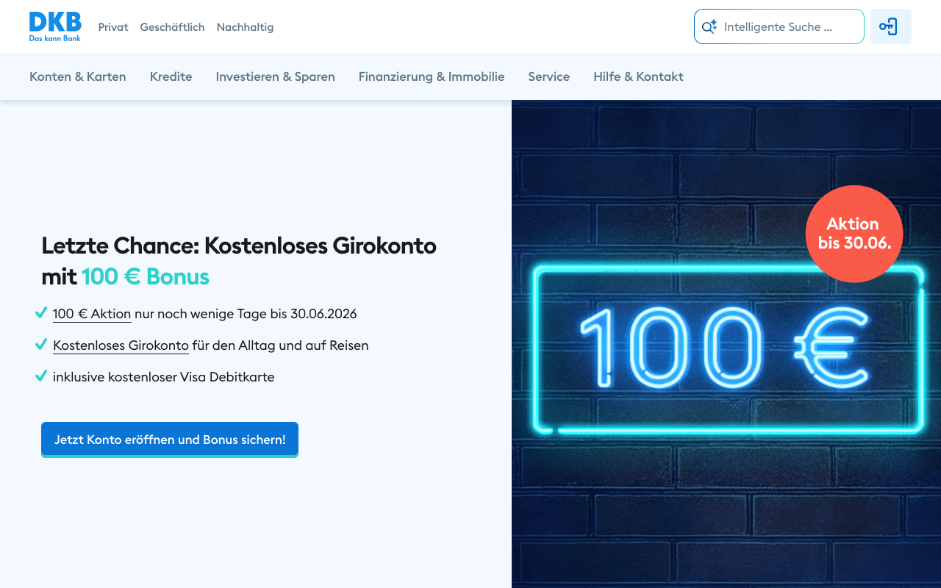
Task: Open the login key icon button
Action: click(x=890, y=26)
